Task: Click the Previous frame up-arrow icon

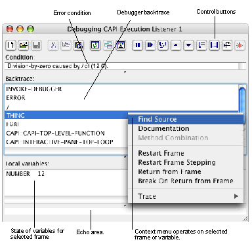Action: click(x=176, y=45)
